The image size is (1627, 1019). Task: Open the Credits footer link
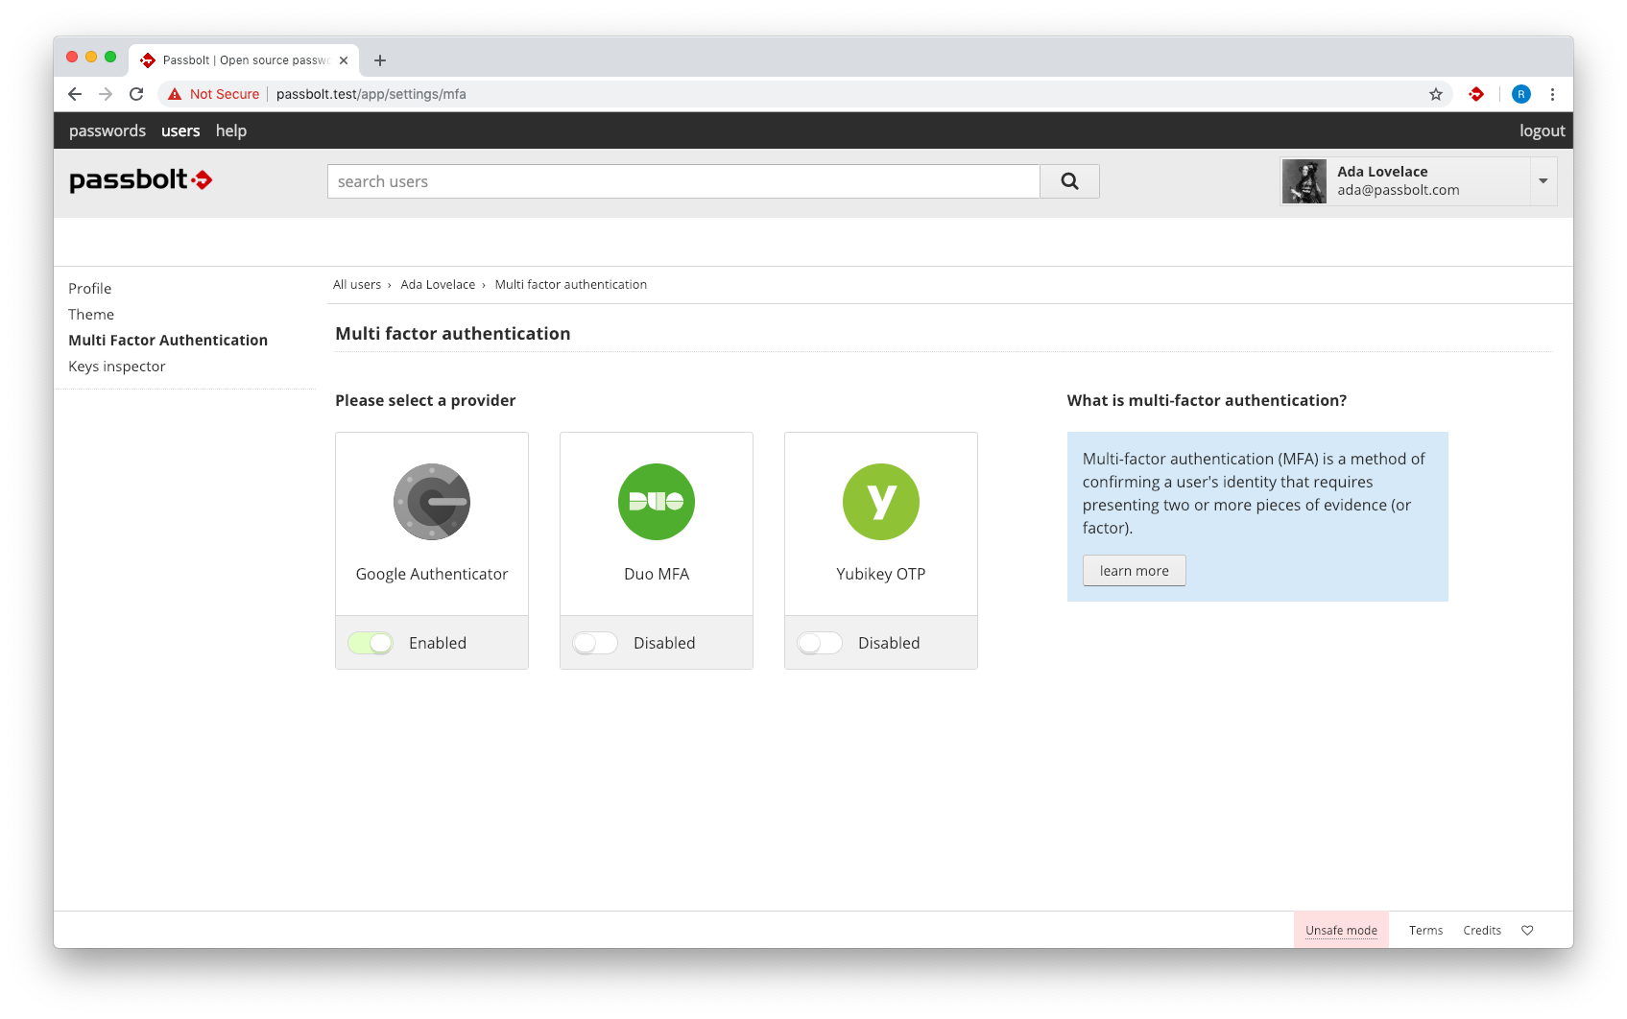point(1482,930)
